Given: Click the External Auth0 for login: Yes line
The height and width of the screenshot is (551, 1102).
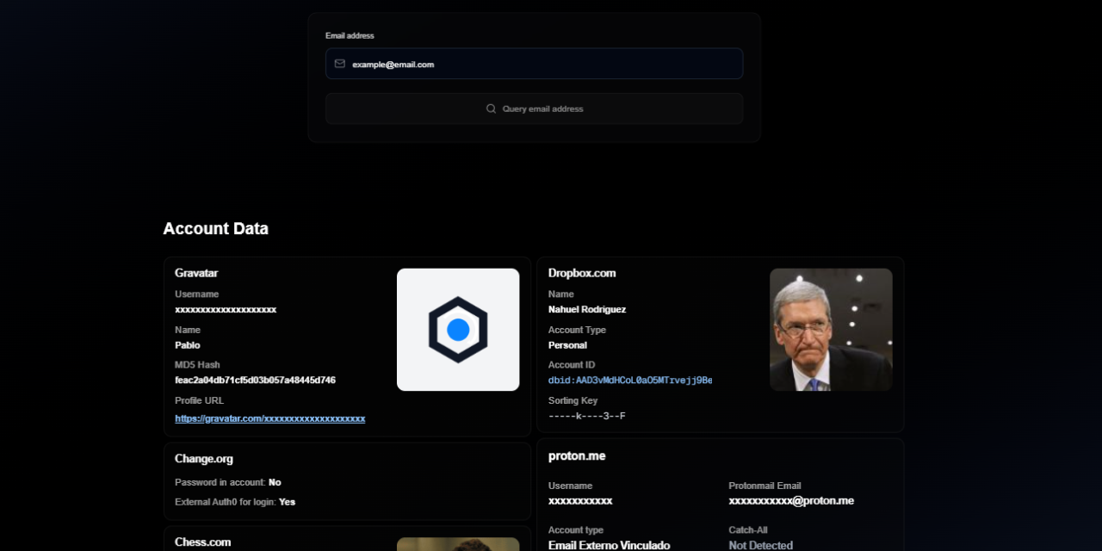Looking at the screenshot, I should pyautogui.click(x=235, y=502).
